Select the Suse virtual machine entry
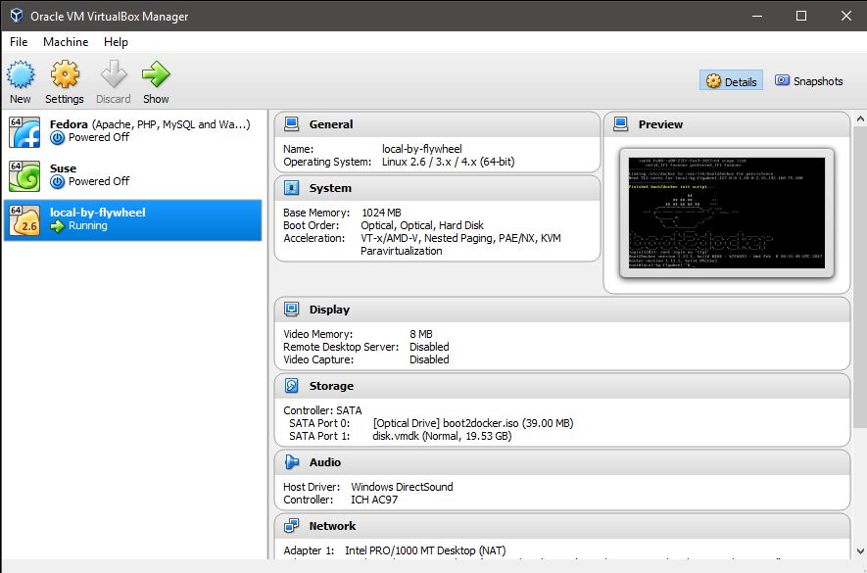The width and height of the screenshot is (867, 573). click(x=132, y=176)
